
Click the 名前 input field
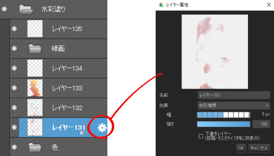234,95
